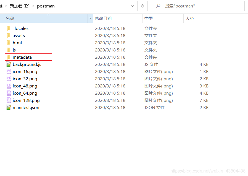This screenshot has height=176, width=248.
Task: Click the 7 KB size cell
Action: (x=204, y=100)
